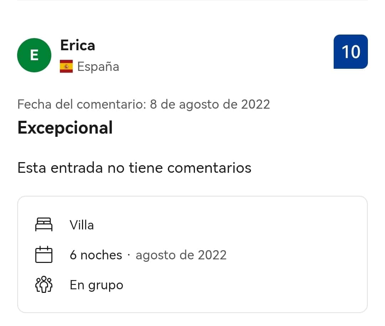The width and height of the screenshot is (385, 326).
Task: Click the bed icon beside Villa
Action: (44, 224)
